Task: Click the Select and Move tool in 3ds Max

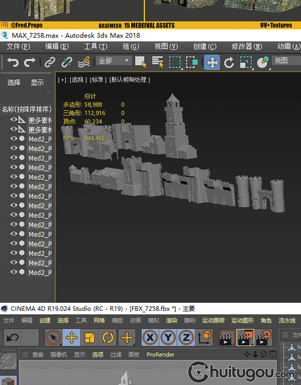Action: click(212, 63)
